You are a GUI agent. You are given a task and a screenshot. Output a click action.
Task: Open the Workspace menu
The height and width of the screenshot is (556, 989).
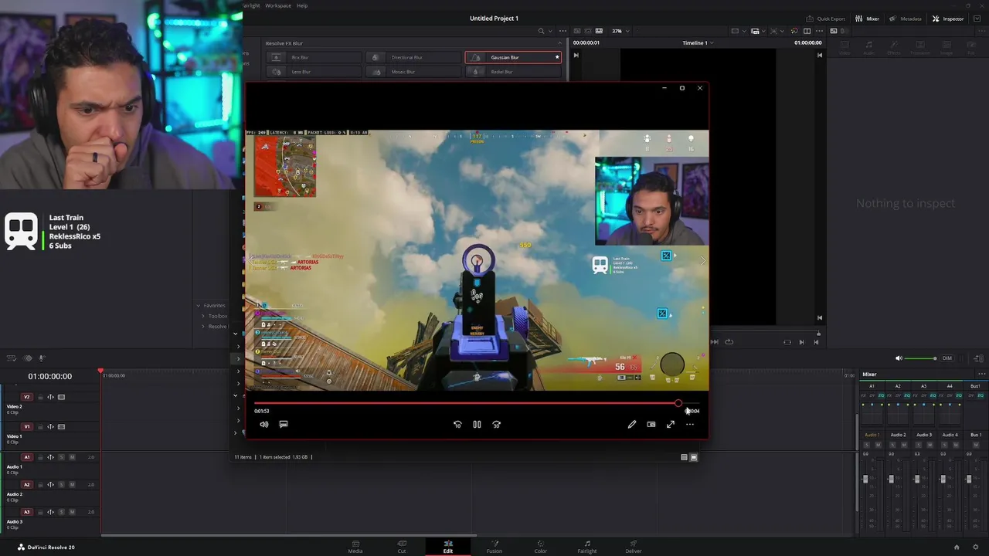point(278,5)
